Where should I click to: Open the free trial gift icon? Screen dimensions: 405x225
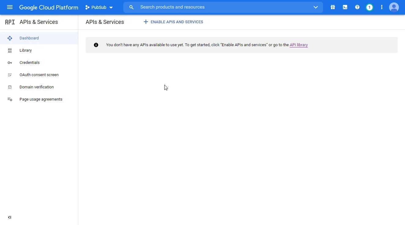(x=333, y=7)
